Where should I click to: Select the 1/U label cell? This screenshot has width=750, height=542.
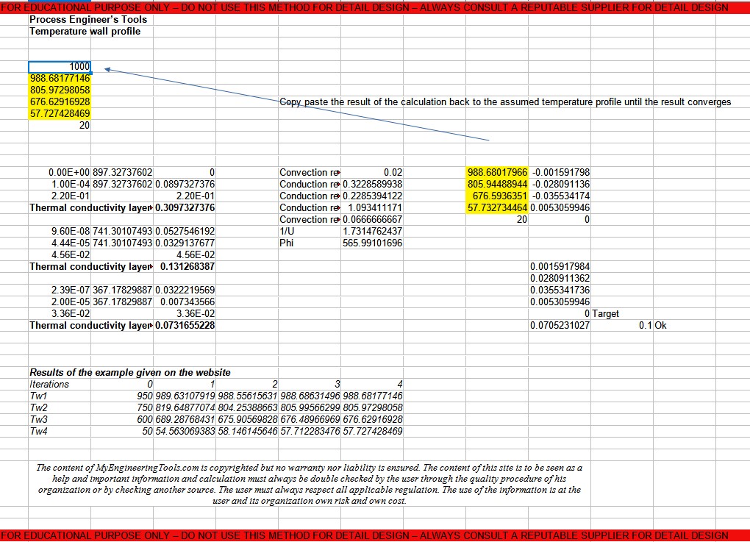pos(287,231)
